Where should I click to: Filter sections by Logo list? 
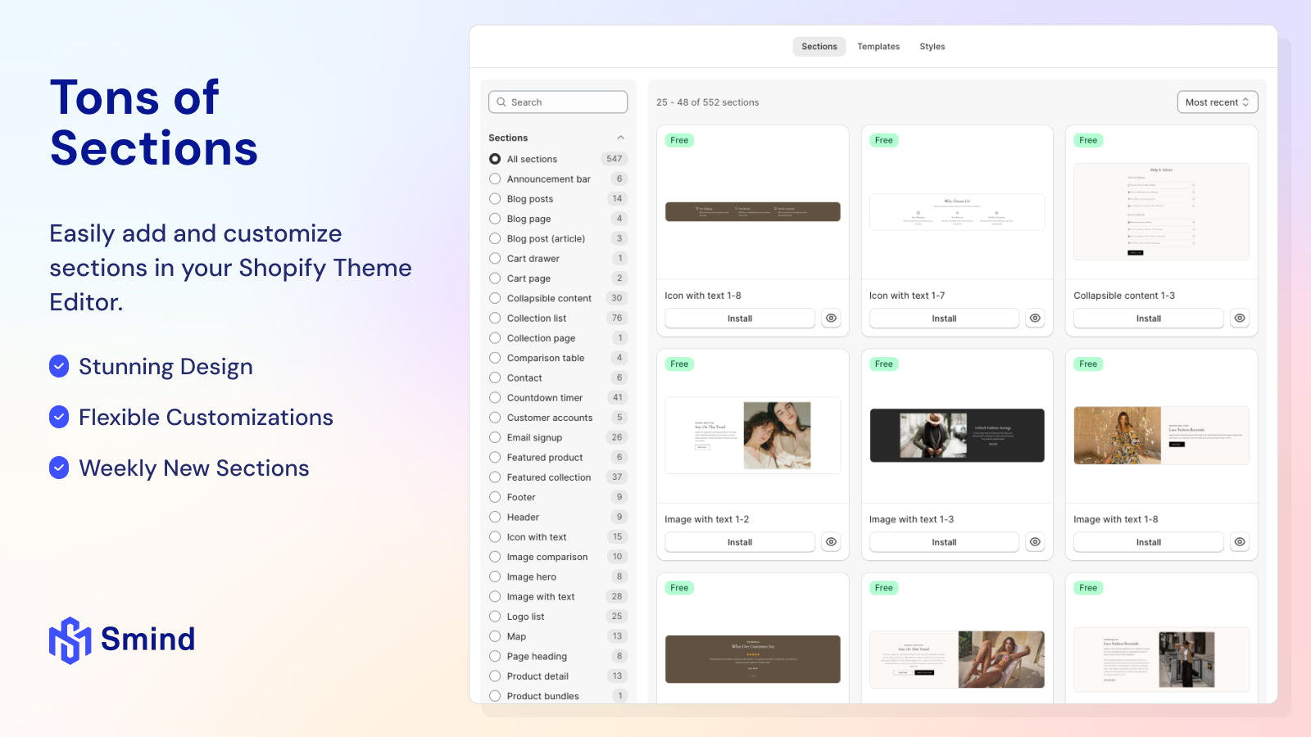point(495,617)
